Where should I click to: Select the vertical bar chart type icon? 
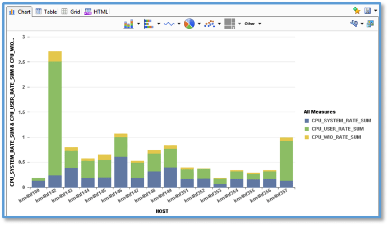click(x=128, y=24)
